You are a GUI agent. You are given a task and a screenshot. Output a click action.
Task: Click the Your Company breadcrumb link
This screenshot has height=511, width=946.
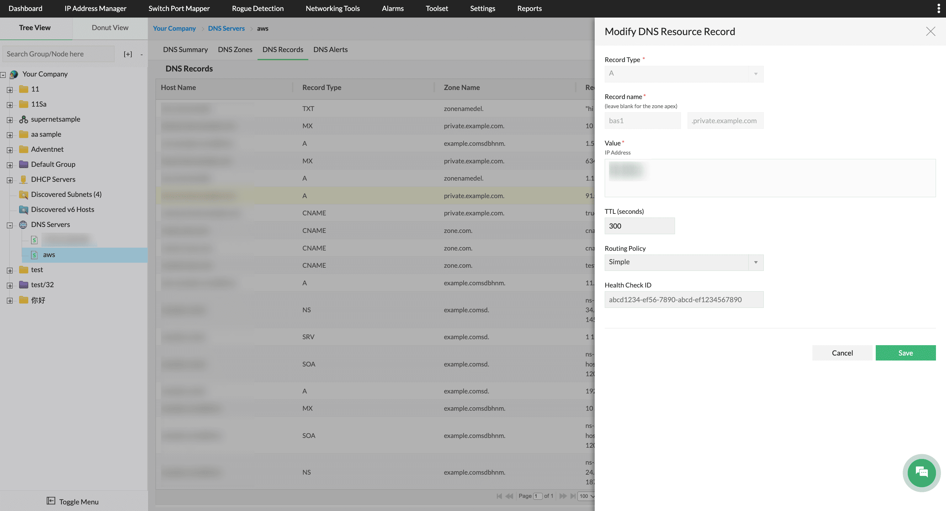174,29
